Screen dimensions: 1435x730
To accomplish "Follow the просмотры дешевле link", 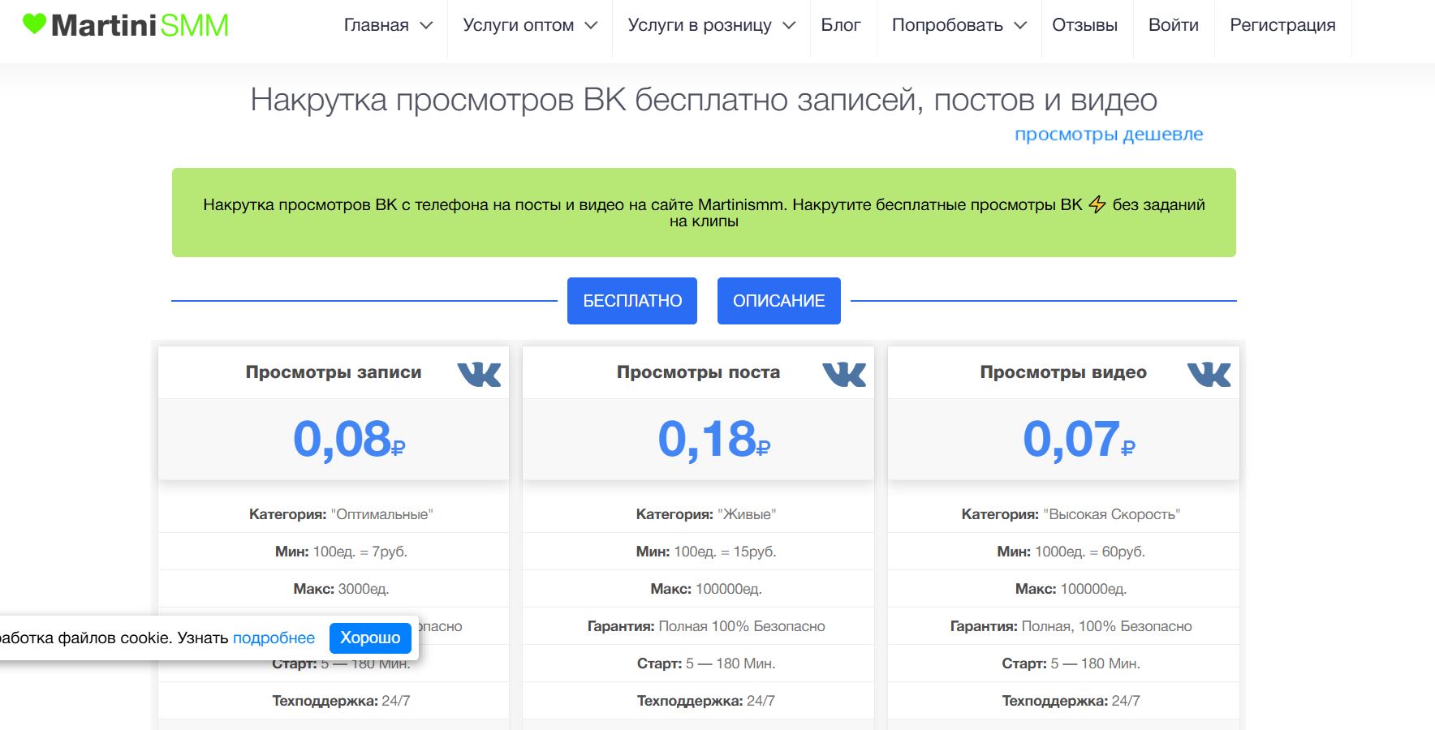I will point(1109,134).
